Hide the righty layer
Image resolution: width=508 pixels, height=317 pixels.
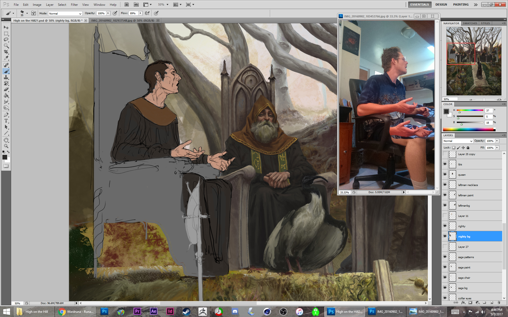(x=445, y=226)
